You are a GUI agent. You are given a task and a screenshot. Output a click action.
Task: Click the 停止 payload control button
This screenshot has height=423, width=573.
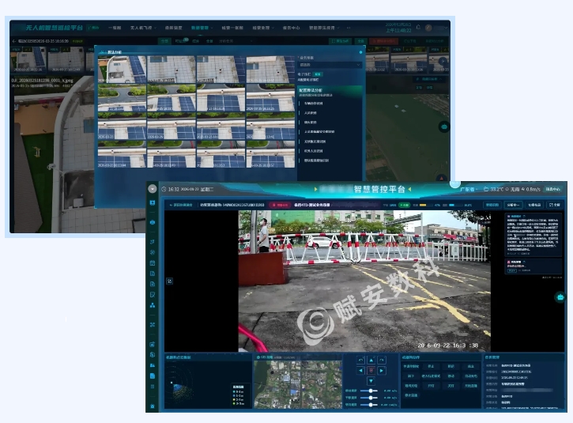click(432, 366)
